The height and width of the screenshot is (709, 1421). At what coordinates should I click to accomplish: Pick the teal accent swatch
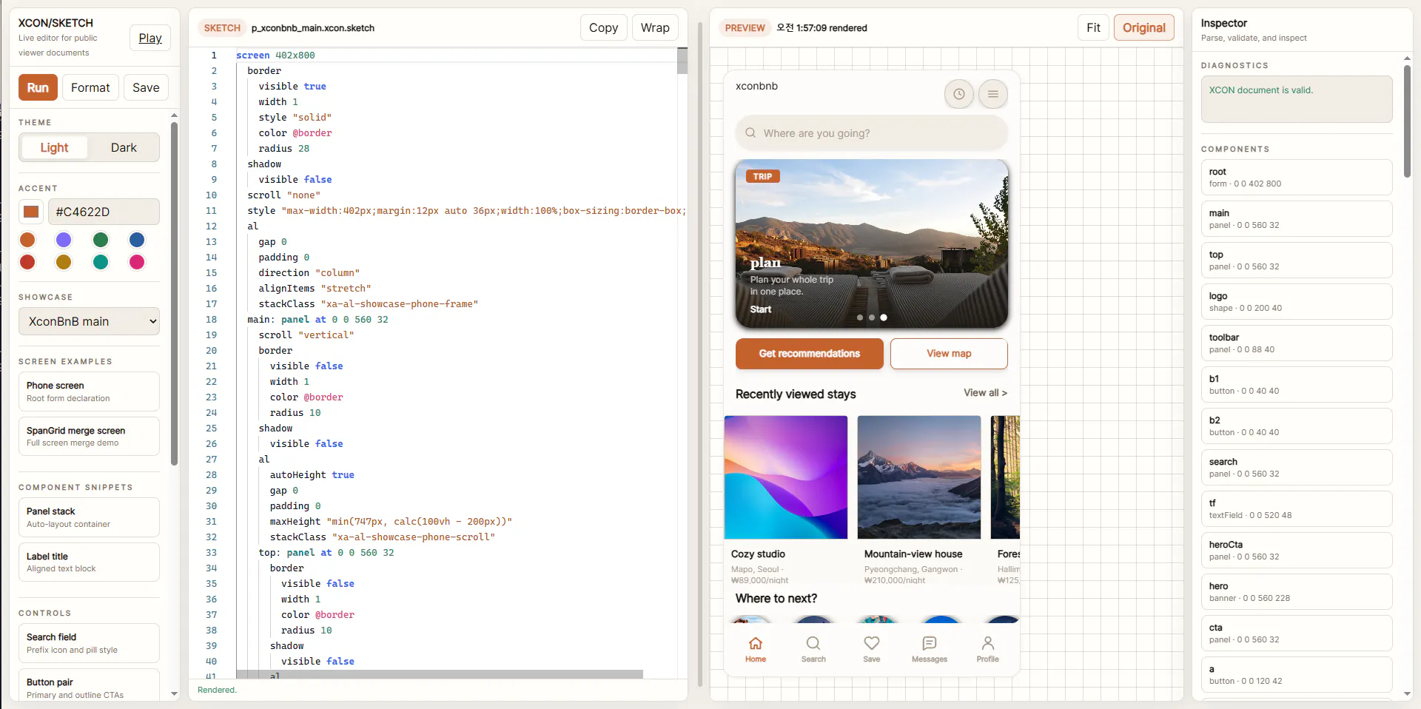101,262
